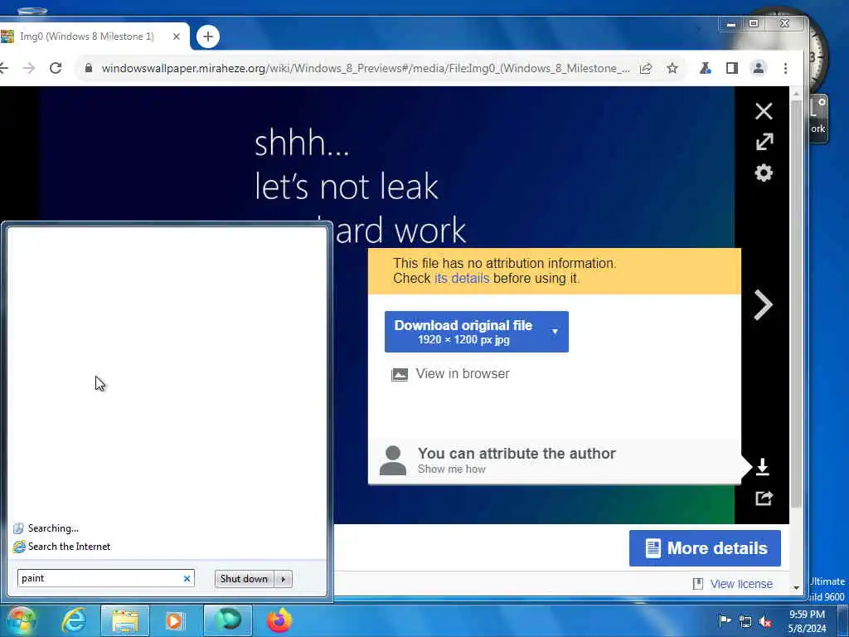
Task: Open the share page icon in address bar
Action: tap(645, 68)
